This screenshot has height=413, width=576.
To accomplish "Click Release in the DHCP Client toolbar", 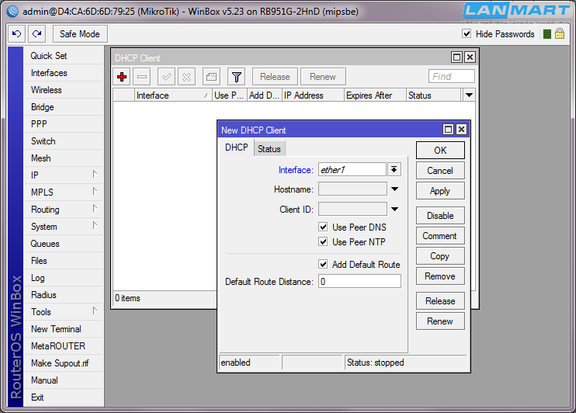I will point(275,77).
